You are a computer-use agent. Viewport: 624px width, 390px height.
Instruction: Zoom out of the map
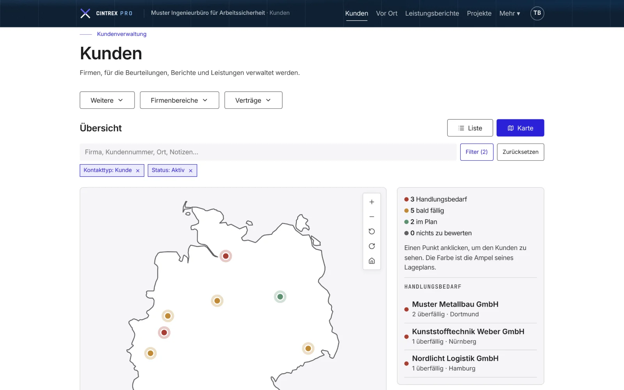pyautogui.click(x=372, y=217)
